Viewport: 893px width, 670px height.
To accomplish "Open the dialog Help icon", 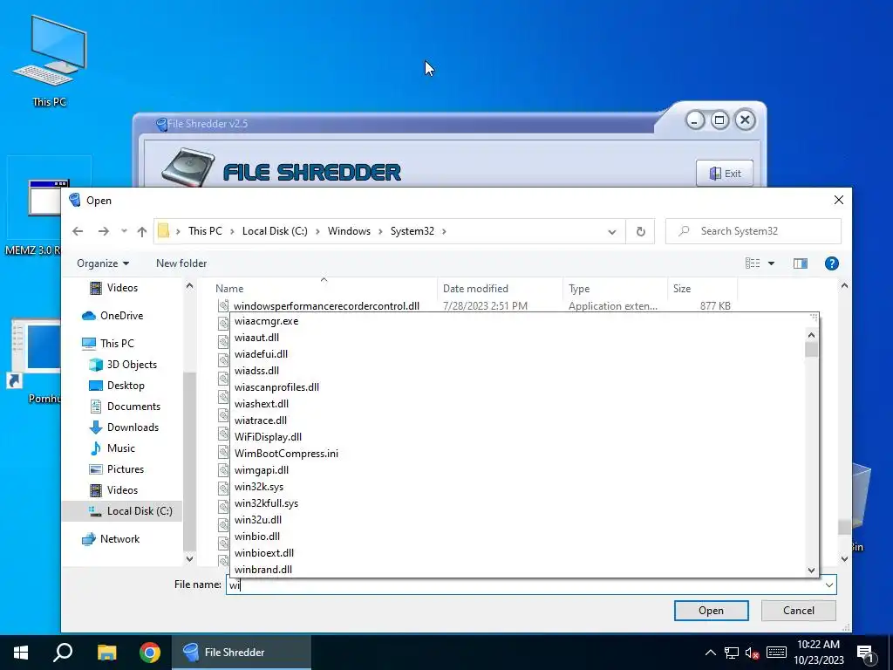I will click(831, 263).
